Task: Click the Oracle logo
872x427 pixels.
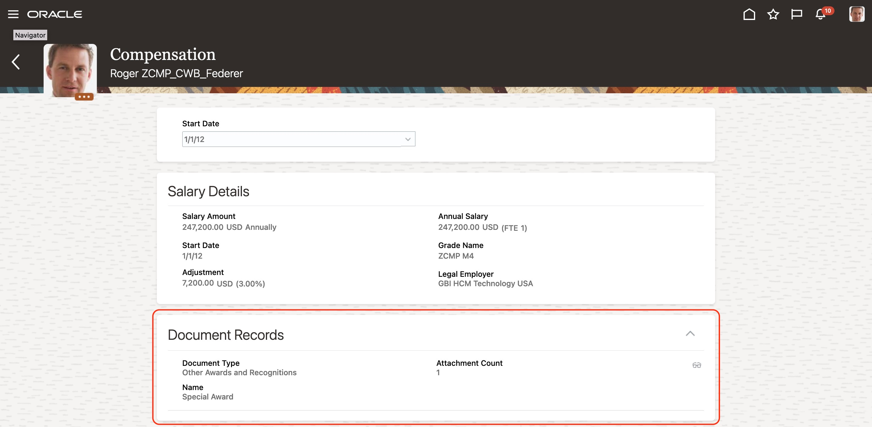Action: (x=54, y=14)
